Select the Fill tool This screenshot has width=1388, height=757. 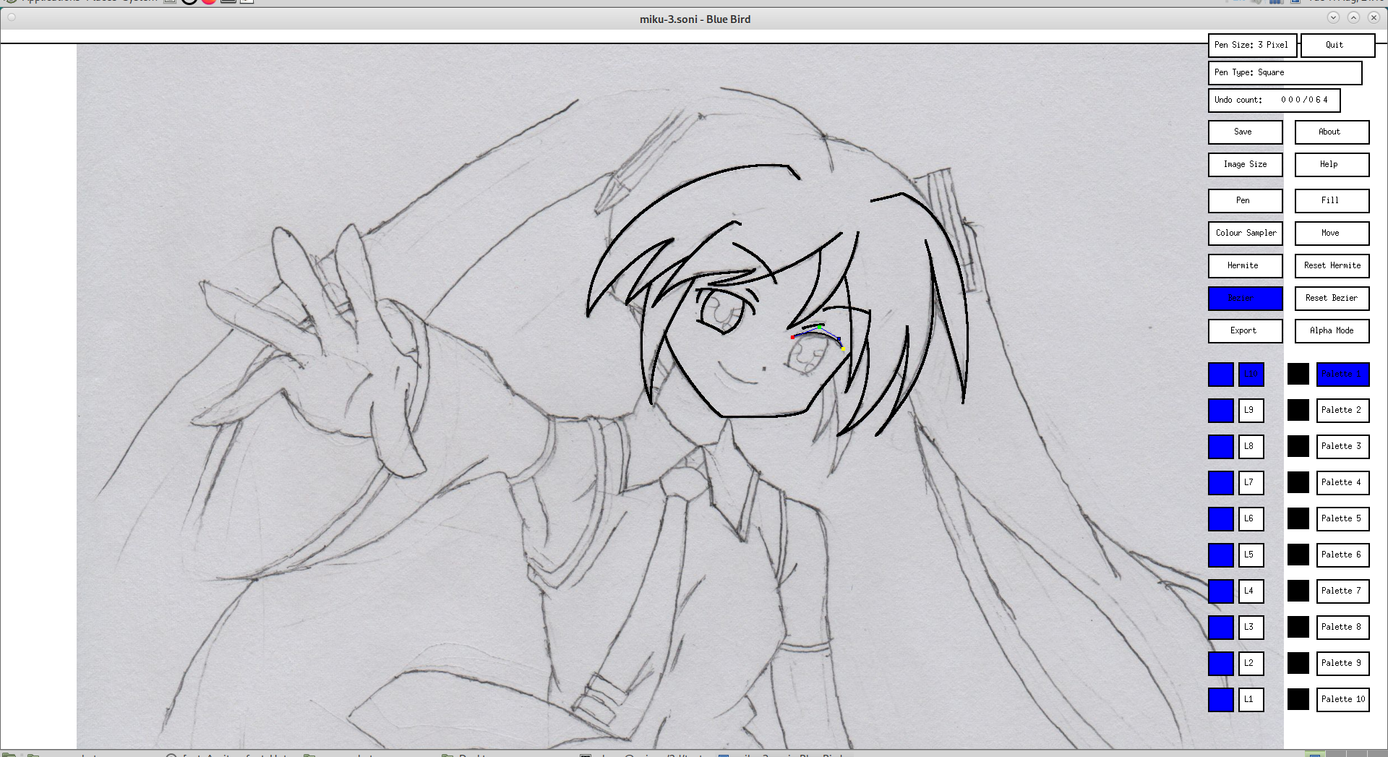click(1332, 201)
